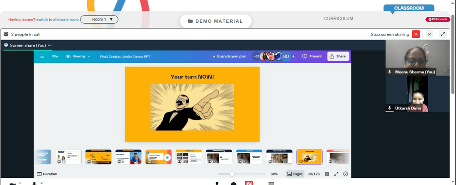Image resolution: width=456 pixels, height=185 pixels.
Task: Open the help question mark icon
Action: point(346,174)
